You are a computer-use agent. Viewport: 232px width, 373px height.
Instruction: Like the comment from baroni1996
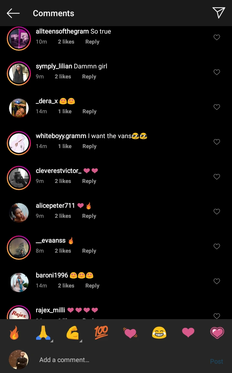[217, 281]
